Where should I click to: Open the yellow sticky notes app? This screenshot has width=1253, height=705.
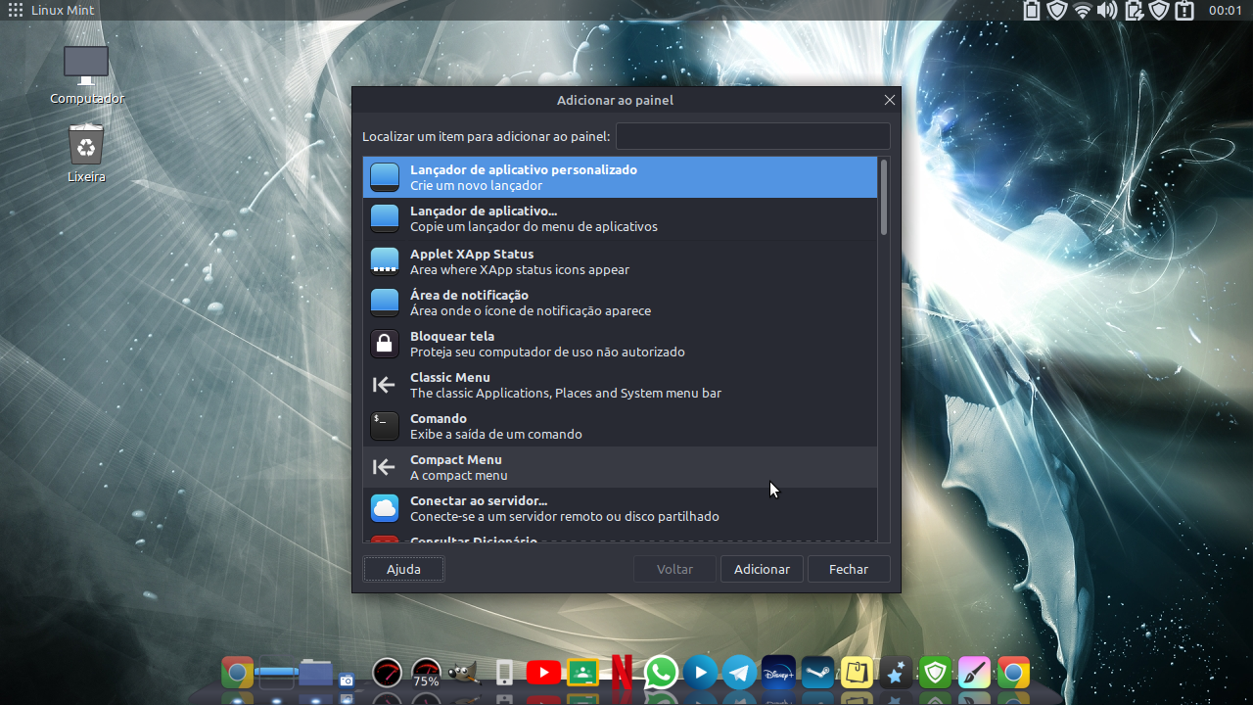[x=857, y=673]
